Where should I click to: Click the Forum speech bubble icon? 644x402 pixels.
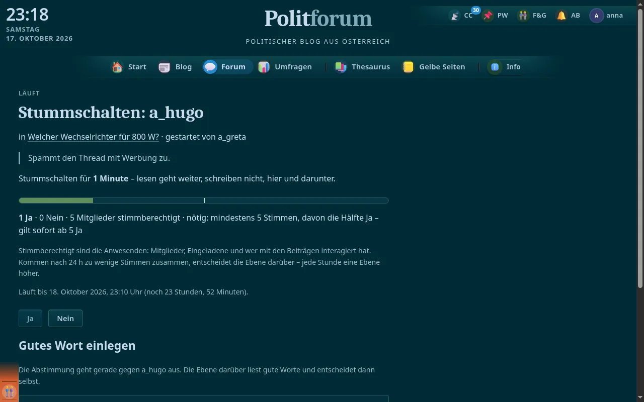click(210, 67)
